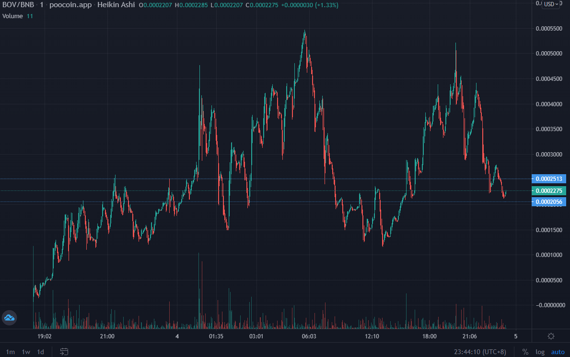This screenshot has width=570, height=357.
Task: Click the cloud chart logo icon
Action: 9,318
